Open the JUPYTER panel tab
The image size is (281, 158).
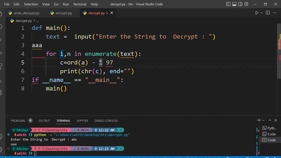point(83,121)
